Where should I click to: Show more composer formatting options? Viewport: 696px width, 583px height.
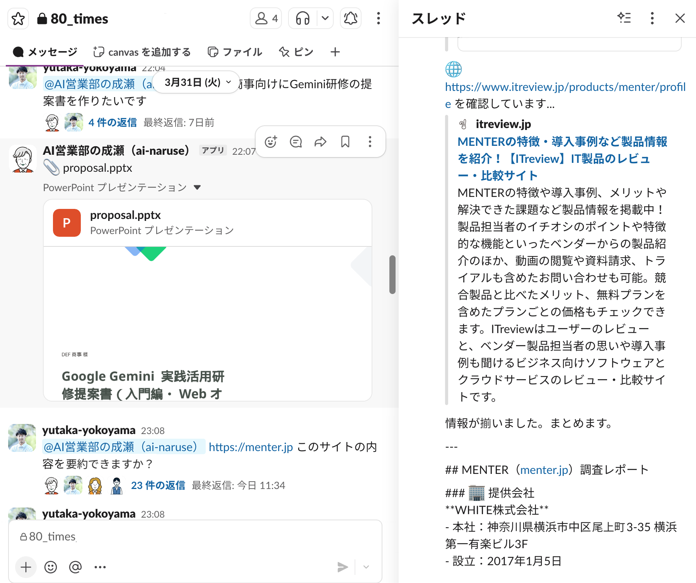[x=100, y=567]
